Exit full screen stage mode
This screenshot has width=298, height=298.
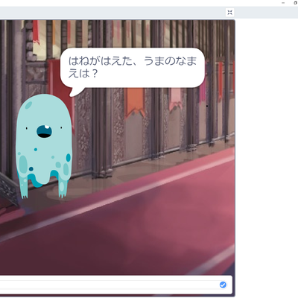pos(229,13)
